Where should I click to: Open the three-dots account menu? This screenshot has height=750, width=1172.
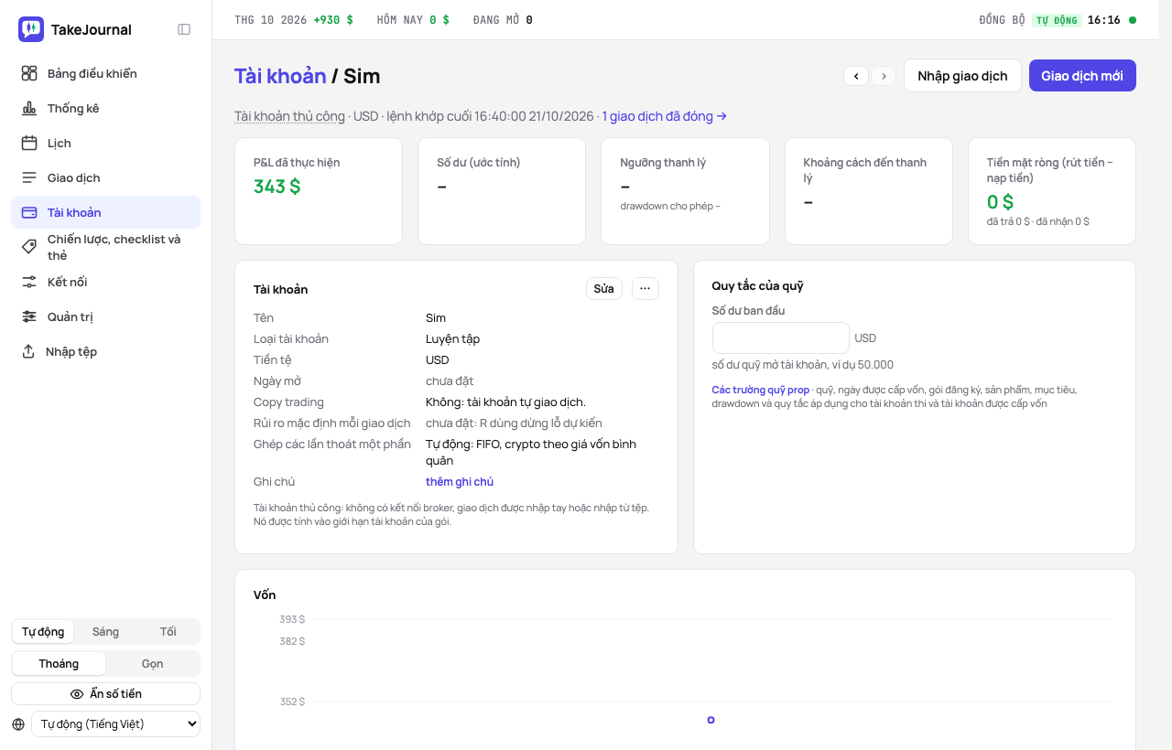[x=645, y=289]
